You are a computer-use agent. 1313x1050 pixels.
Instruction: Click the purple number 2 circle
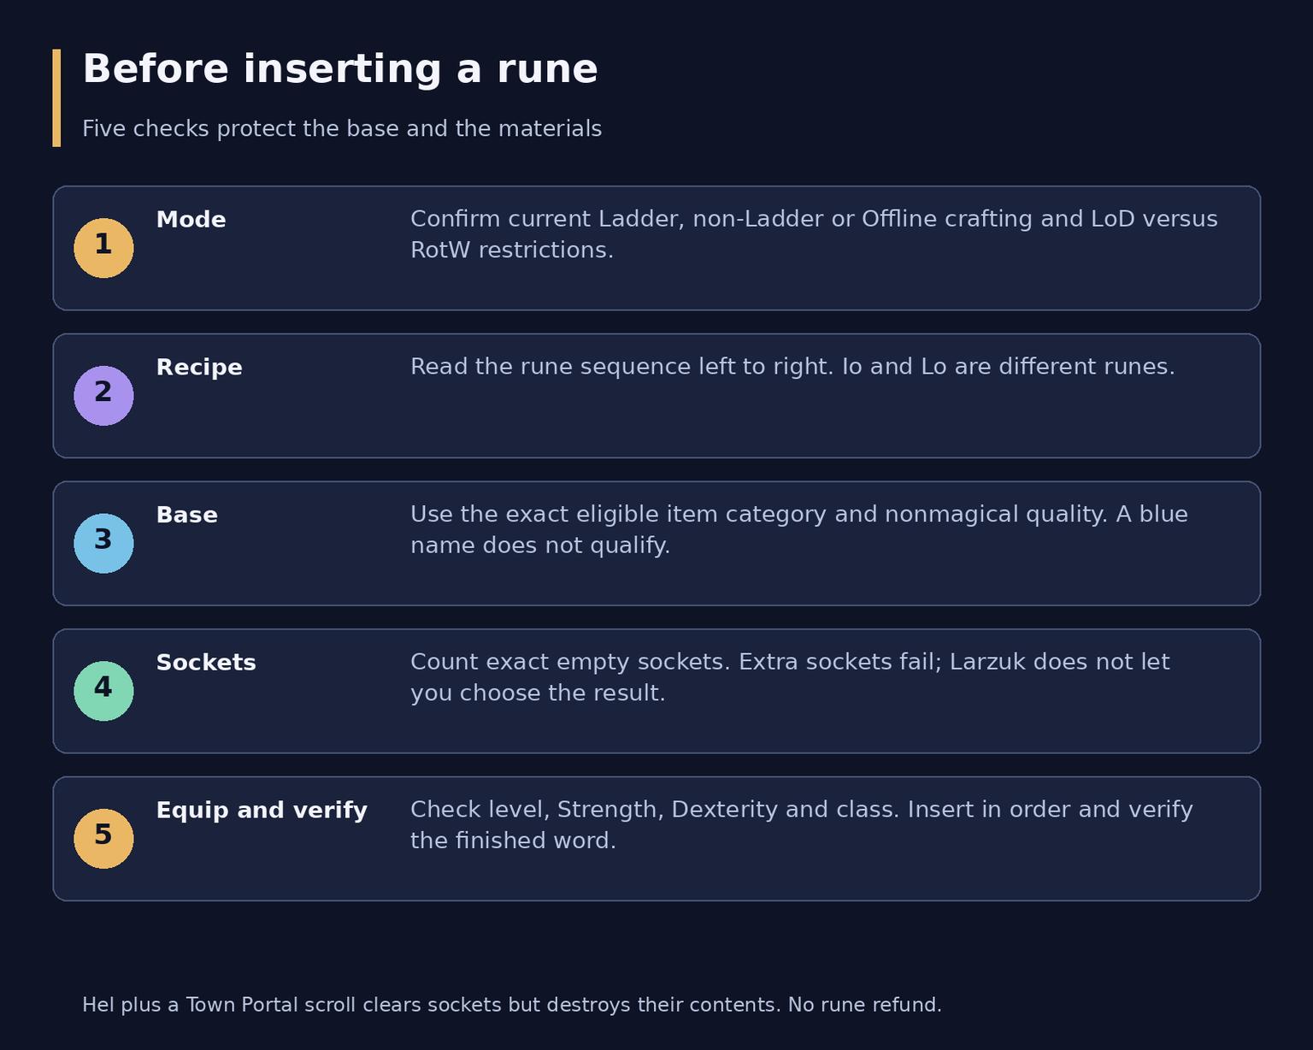103,396
